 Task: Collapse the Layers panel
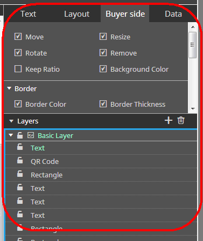11,121
